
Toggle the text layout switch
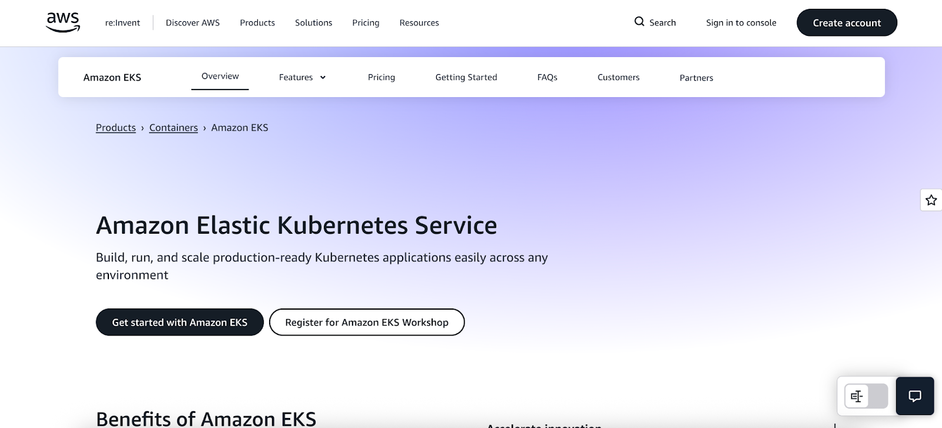tap(866, 396)
